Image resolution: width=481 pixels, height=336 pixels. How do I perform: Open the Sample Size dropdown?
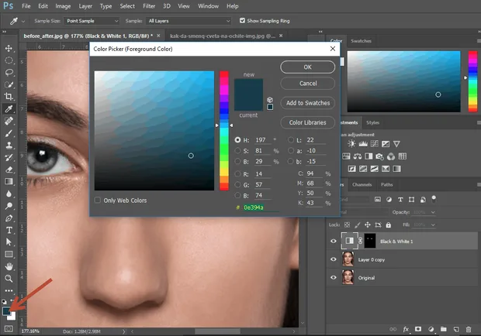92,21
